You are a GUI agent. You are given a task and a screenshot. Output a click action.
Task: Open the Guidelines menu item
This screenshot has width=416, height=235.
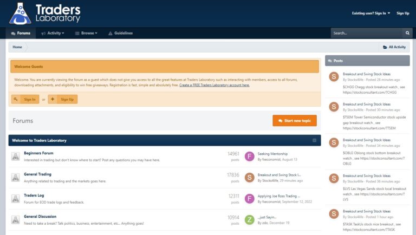coord(120,33)
